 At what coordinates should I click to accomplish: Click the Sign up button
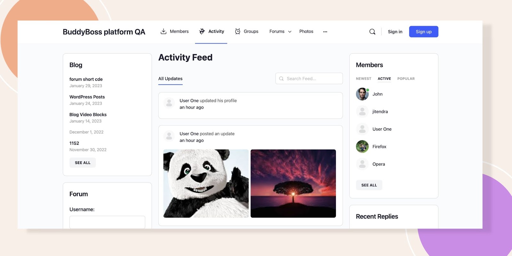pos(424,32)
